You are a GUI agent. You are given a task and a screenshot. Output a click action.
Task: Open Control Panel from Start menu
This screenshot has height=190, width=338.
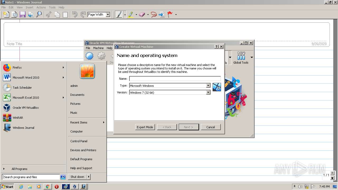pos(79,141)
